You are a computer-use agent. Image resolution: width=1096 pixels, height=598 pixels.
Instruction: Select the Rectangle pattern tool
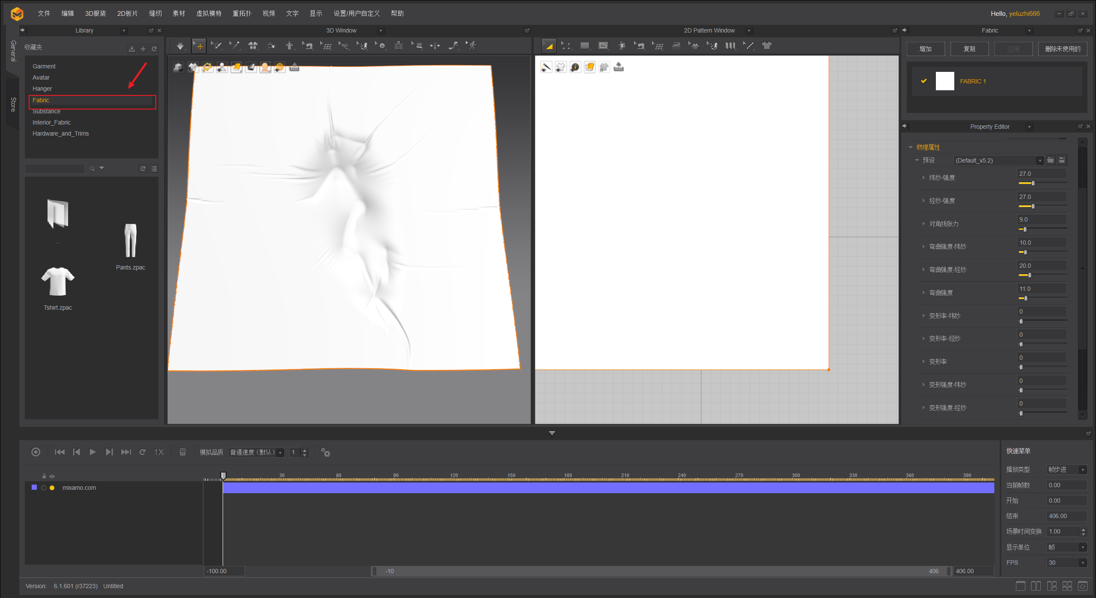[584, 46]
